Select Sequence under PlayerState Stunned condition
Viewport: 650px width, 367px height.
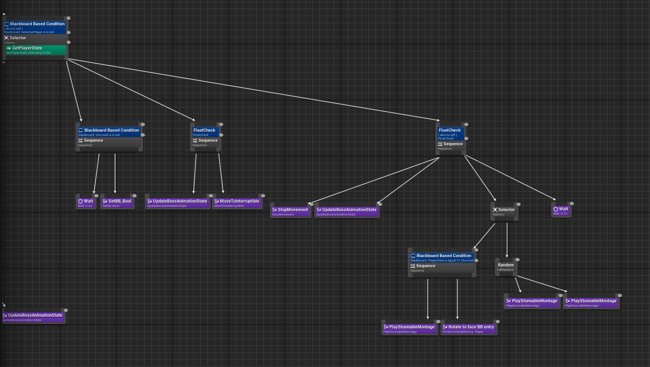pyautogui.click(x=442, y=268)
